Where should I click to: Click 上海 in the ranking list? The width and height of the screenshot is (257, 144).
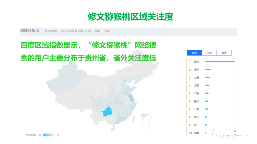(196, 77)
